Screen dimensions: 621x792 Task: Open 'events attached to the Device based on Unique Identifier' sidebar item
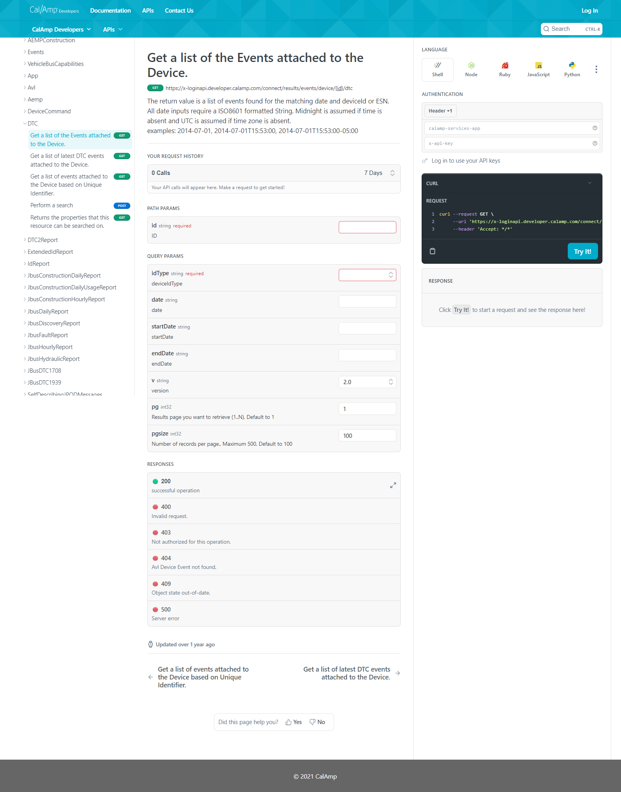click(80, 185)
